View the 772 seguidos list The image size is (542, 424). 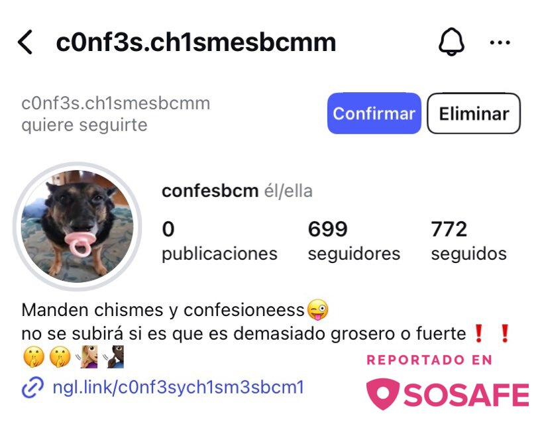468,241
